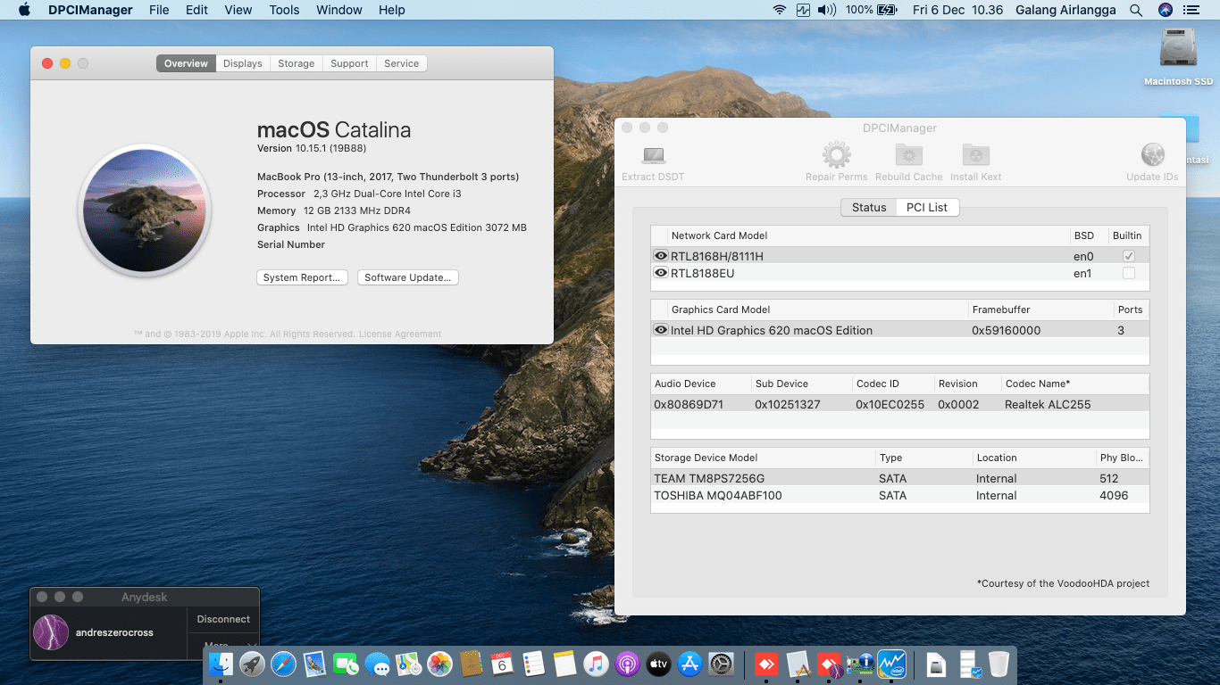Activate Siri from the menu bar
Screen dimensions: 1220x685
(1165, 10)
